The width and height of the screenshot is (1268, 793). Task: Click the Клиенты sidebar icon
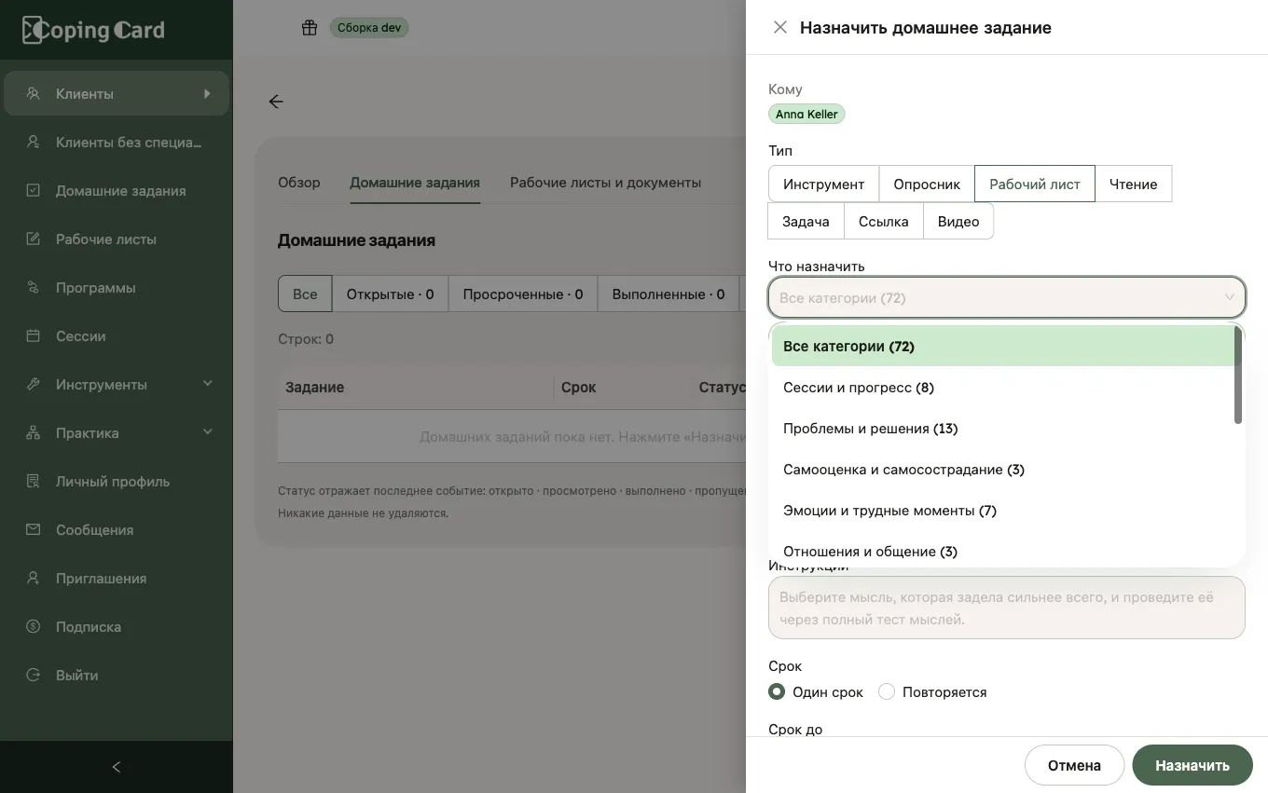coord(34,93)
